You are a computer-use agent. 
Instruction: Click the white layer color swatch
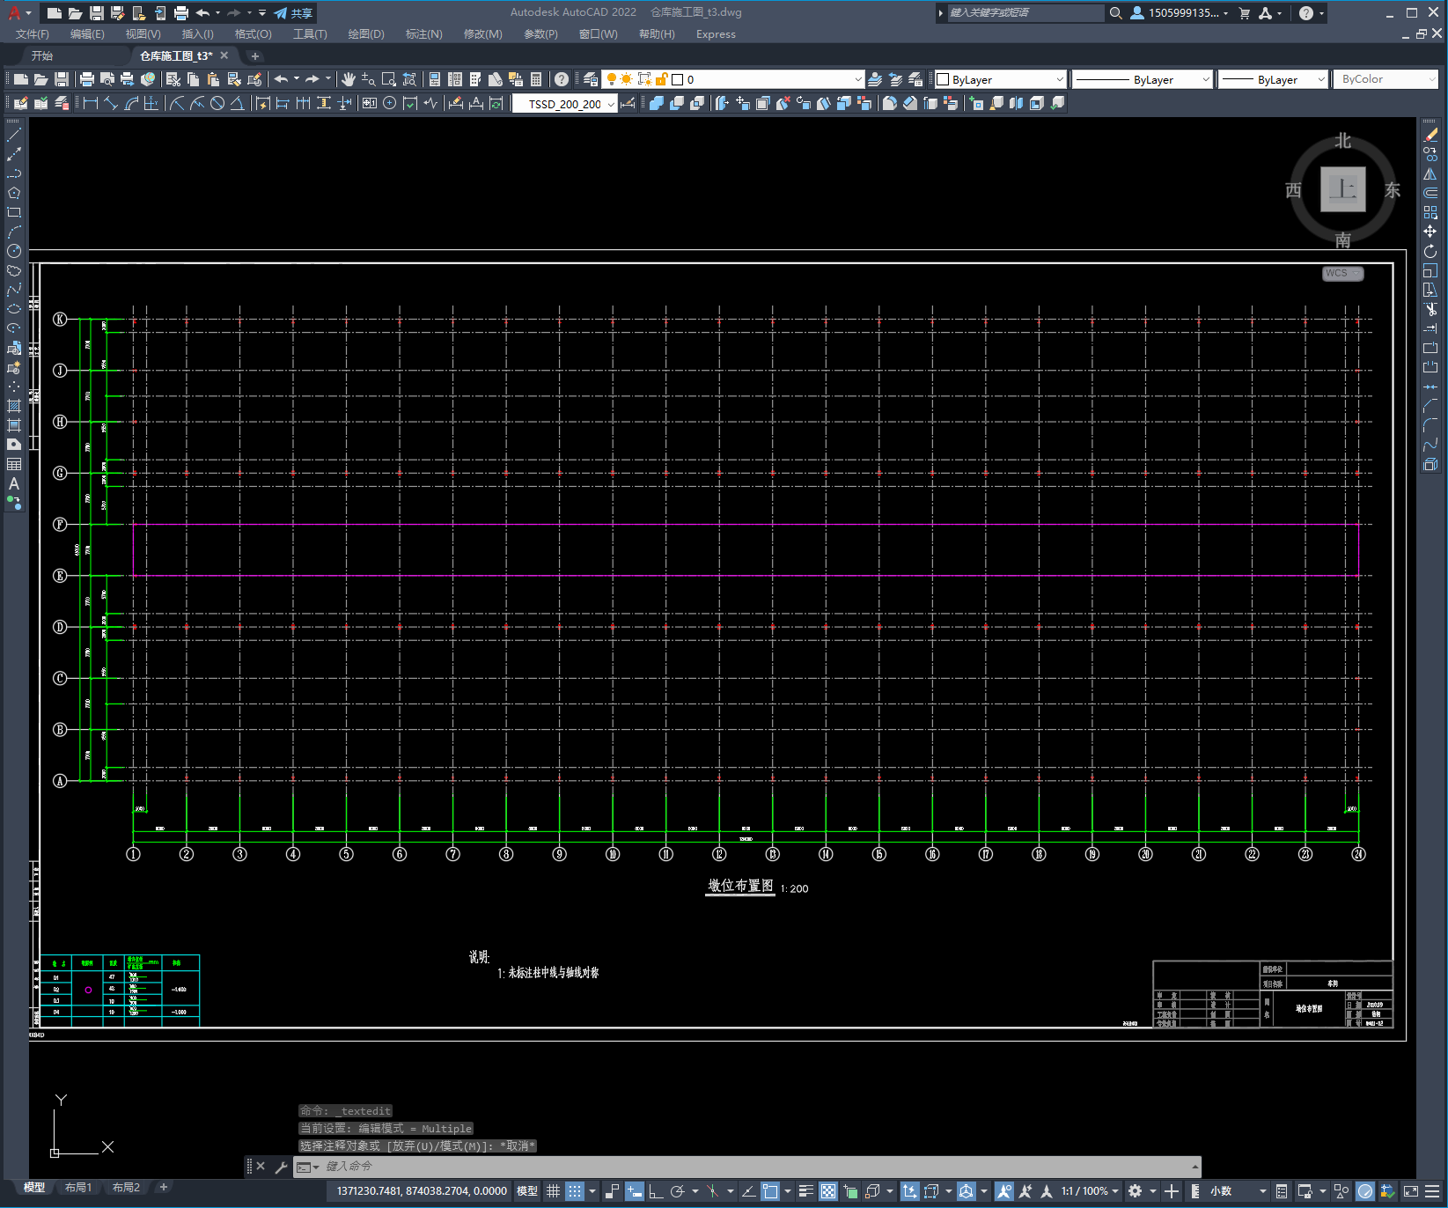coord(678,79)
